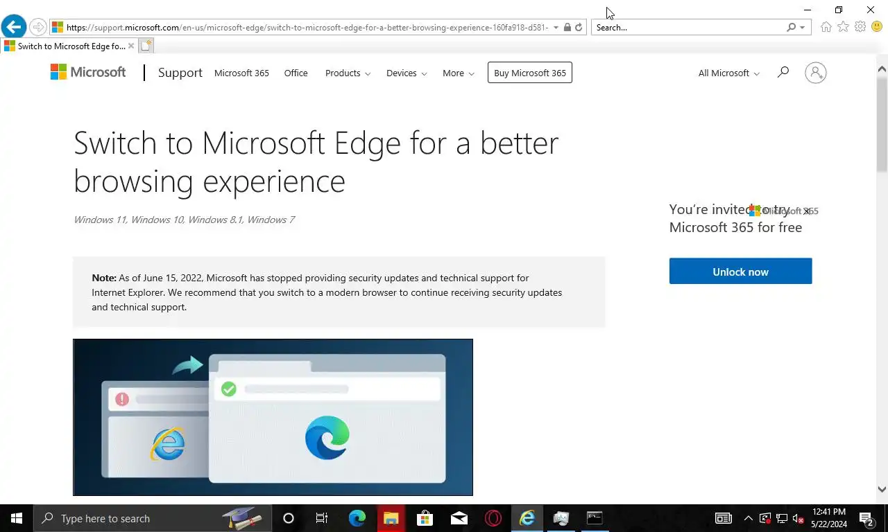This screenshot has height=532, width=888.
Task: Click the vertical scrollbar thumb
Action: pos(882,125)
